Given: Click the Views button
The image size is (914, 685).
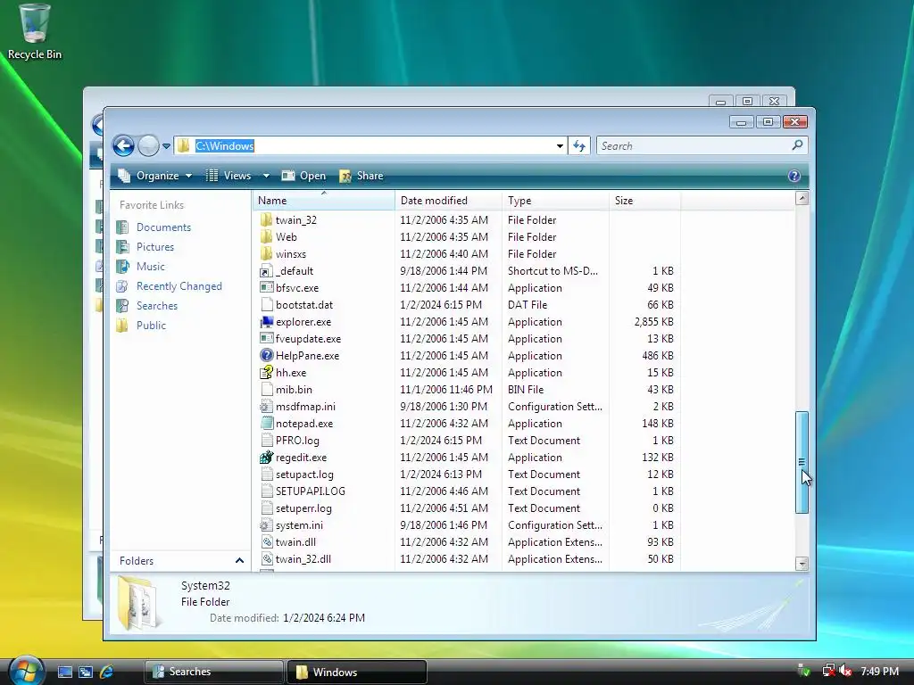Looking at the screenshot, I should point(229,176).
